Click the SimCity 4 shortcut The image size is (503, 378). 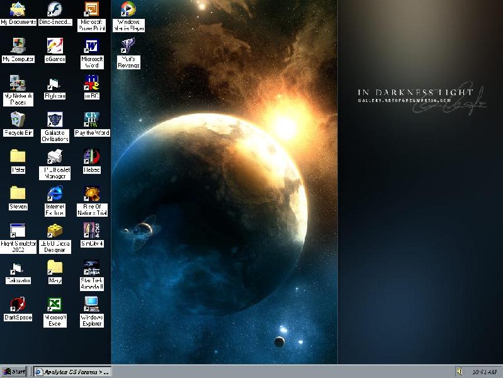point(92,230)
